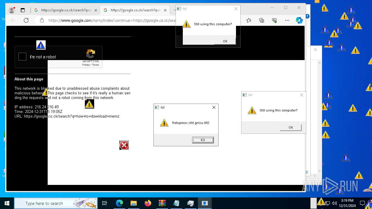
Task: Show the 3:19 PM clock calendar
Action: click(347, 203)
